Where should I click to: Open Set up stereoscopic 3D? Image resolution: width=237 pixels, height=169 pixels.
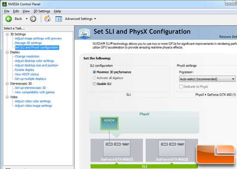pyautogui.click(x=30, y=88)
